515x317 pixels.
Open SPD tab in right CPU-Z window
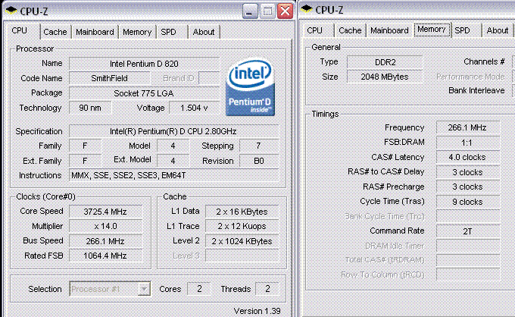tap(463, 30)
